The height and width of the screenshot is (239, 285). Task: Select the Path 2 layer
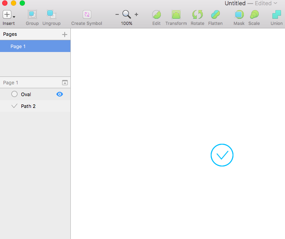[x=28, y=106]
